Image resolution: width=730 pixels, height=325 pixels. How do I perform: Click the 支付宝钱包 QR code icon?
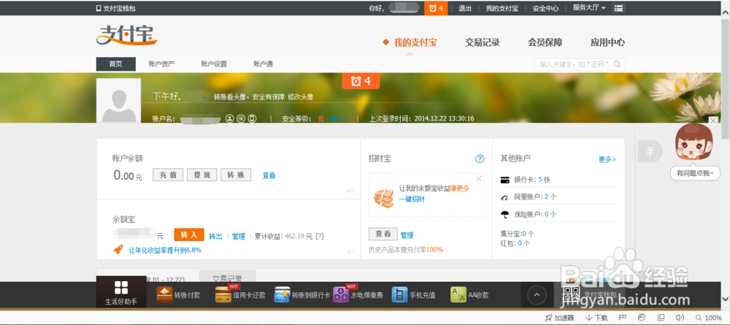(x=572, y=294)
